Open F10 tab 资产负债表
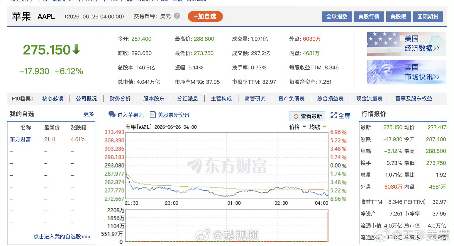The width and height of the screenshot is (454, 246). click(292, 99)
